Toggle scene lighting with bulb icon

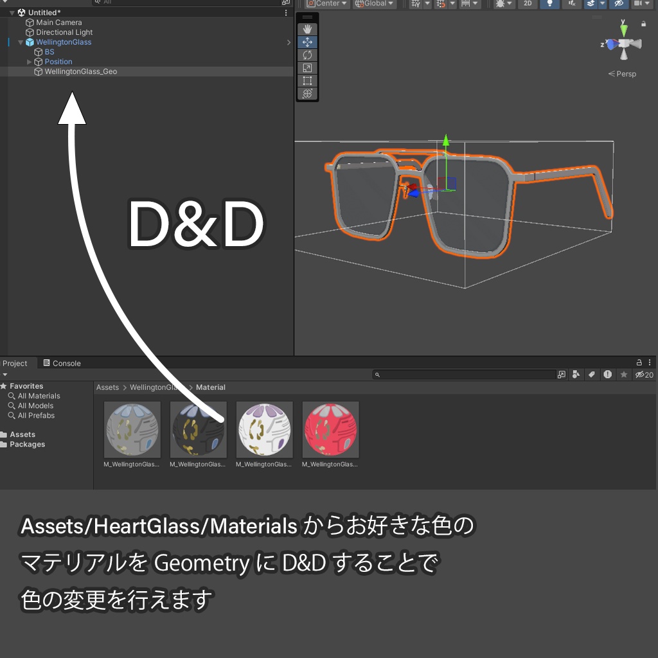pos(548,4)
